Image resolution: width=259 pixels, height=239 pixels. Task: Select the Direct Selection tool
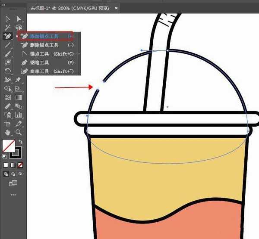click(x=19, y=19)
